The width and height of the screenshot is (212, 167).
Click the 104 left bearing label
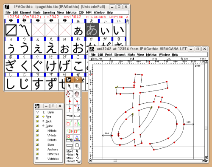(107, 133)
